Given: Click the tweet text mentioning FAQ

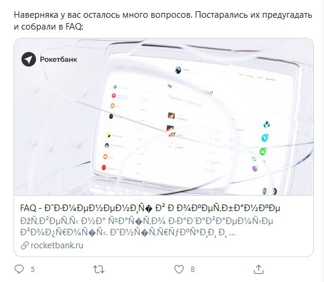Looking at the screenshot, I should click(163, 21).
